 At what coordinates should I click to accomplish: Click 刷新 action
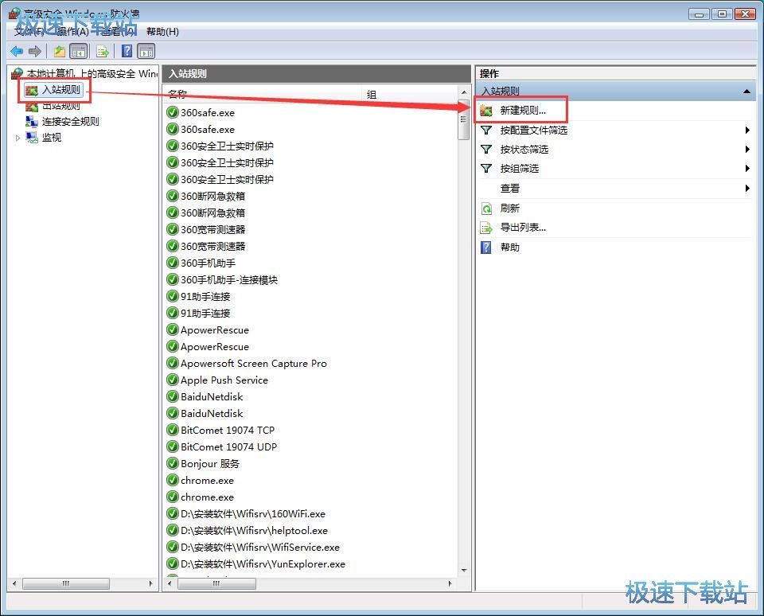pos(509,209)
